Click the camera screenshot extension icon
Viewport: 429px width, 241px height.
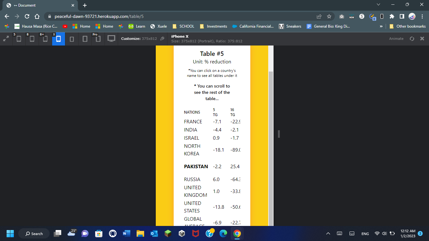click(x=342, y=16)
